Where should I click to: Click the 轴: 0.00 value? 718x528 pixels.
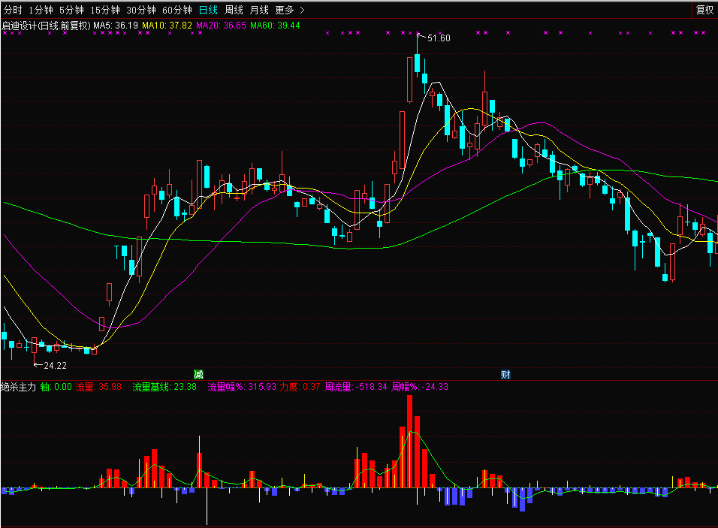pos(56,387)
